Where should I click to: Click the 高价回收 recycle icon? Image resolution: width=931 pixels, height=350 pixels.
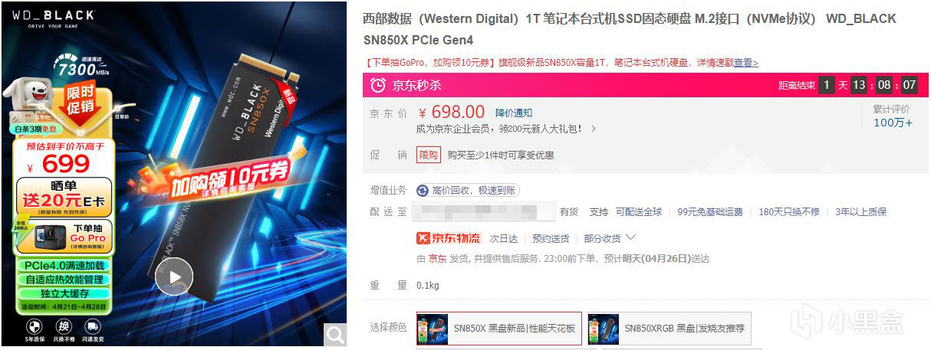pos(422,190)
